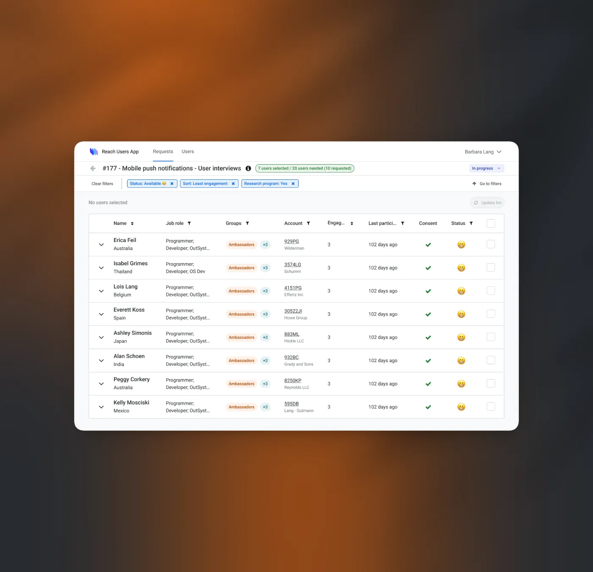The image size is (593, 572).
Task: Open account link 883ML
Action: pyautogui.click(x=292, y=335)
